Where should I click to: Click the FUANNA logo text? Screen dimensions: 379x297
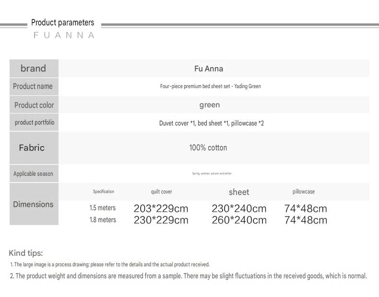tap(64, 35)
